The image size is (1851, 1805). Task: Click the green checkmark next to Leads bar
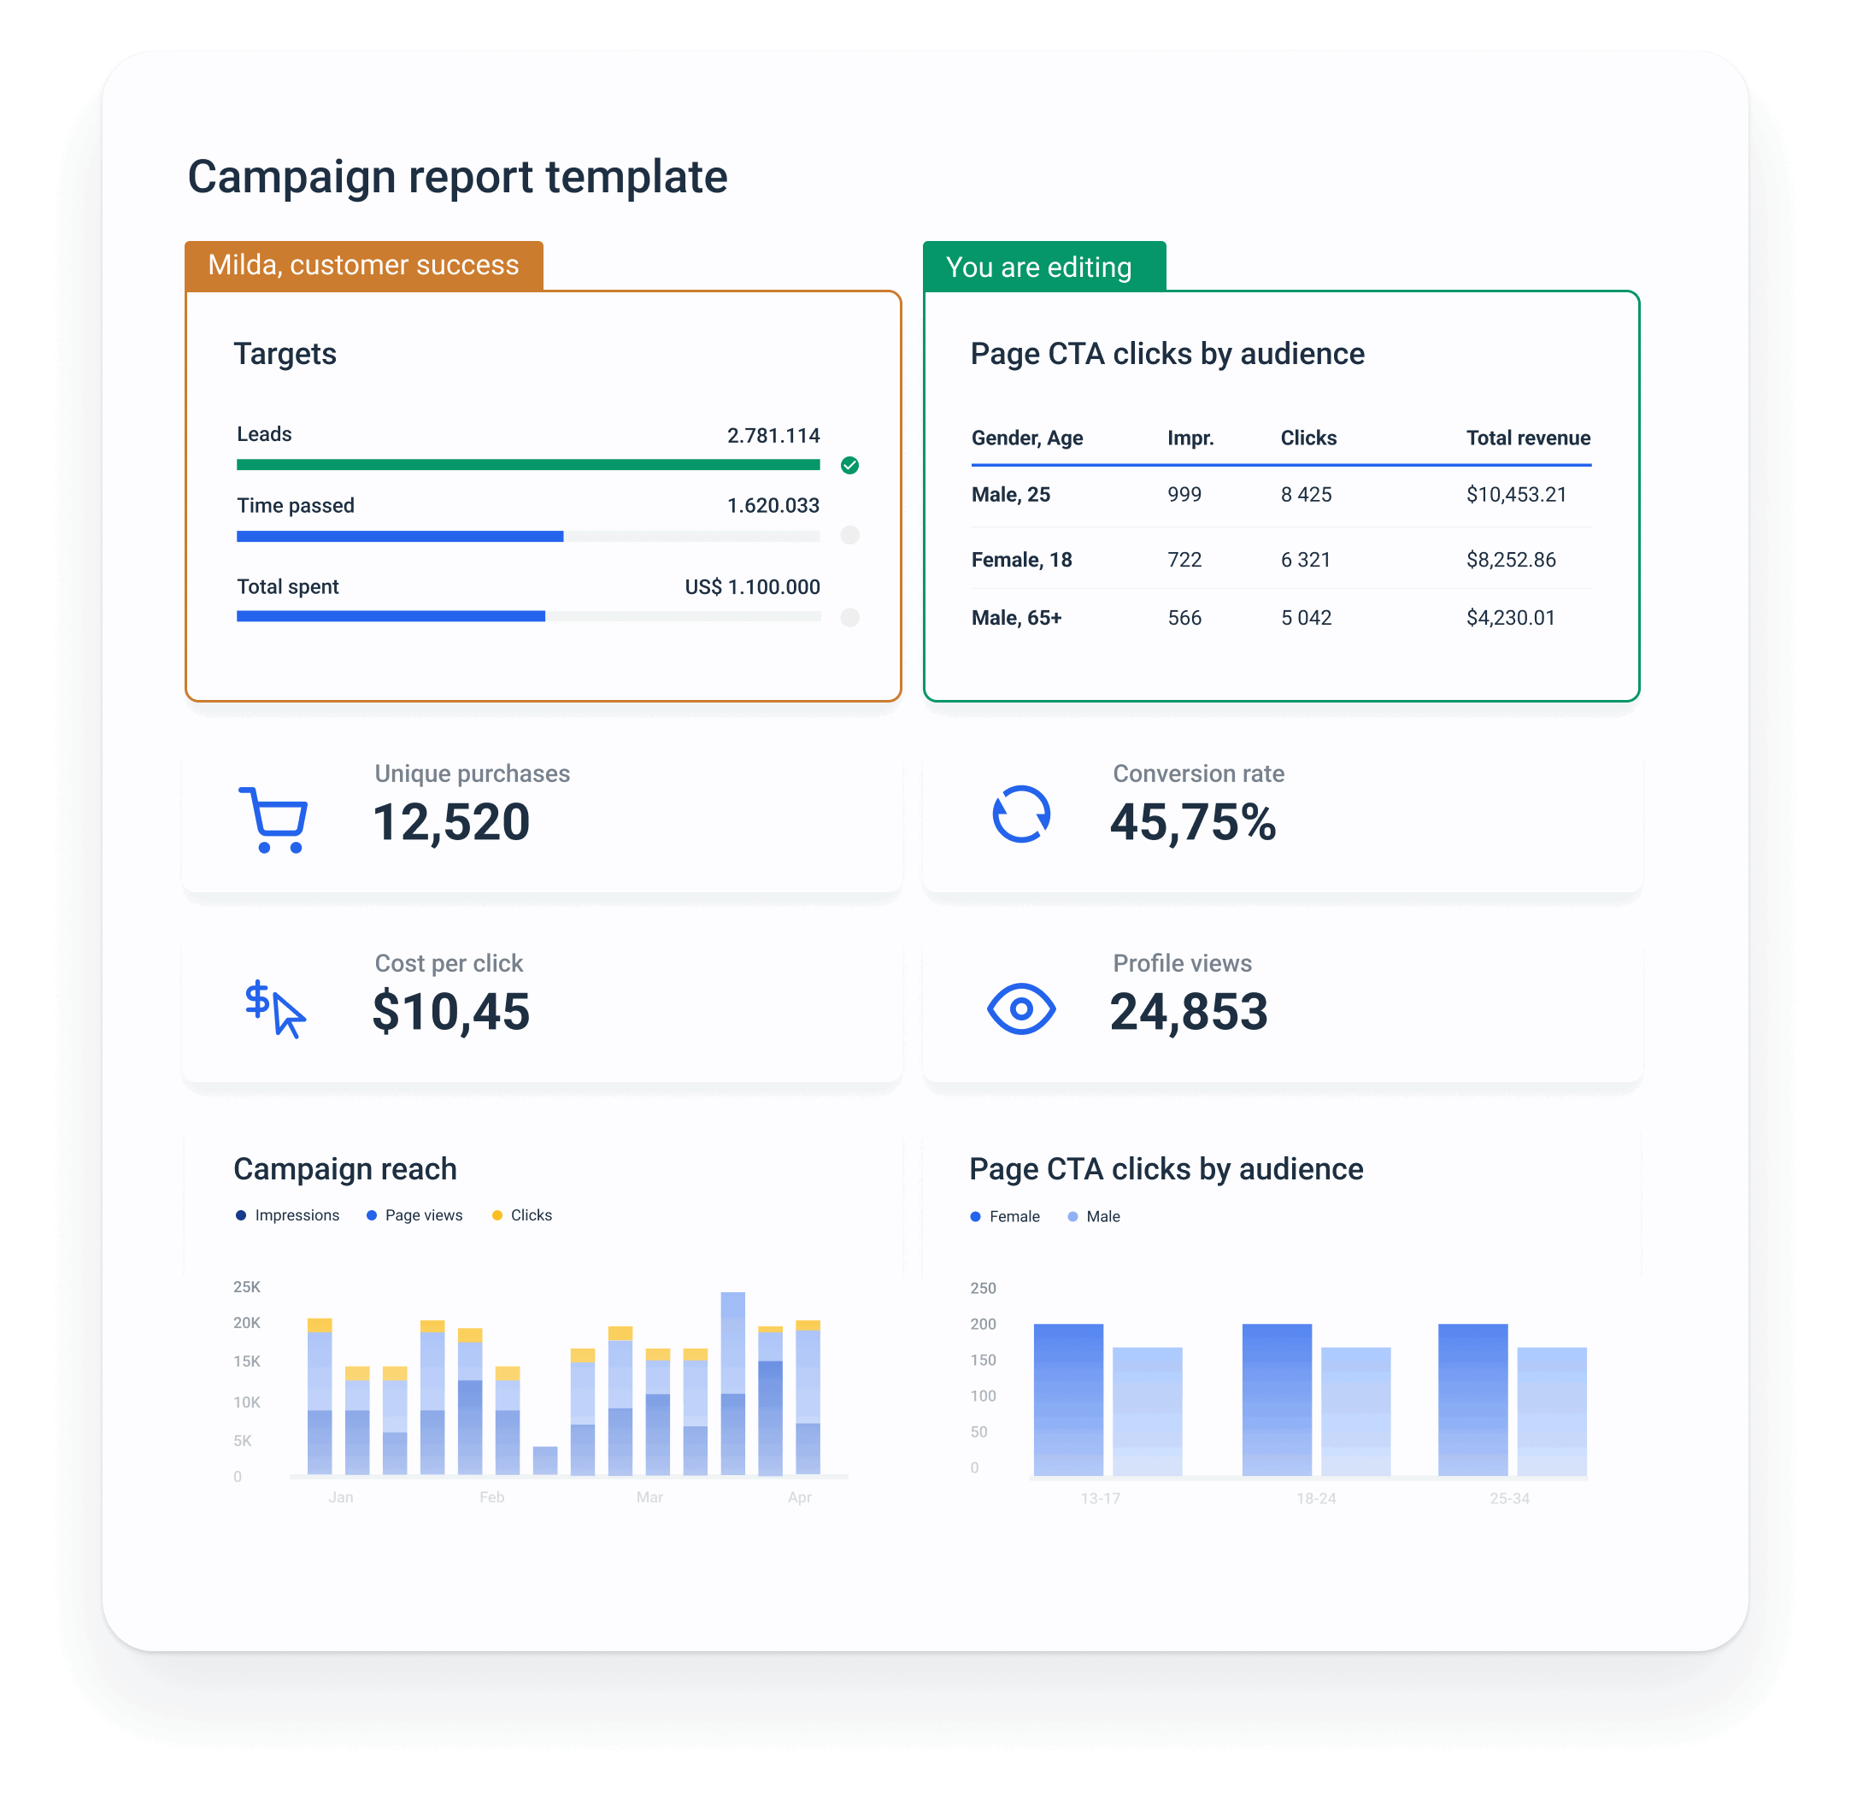point(850,465)
